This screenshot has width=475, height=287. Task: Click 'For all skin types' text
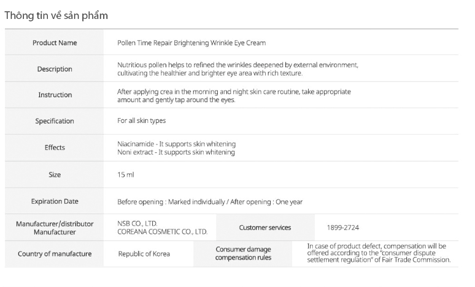[142, 121]
